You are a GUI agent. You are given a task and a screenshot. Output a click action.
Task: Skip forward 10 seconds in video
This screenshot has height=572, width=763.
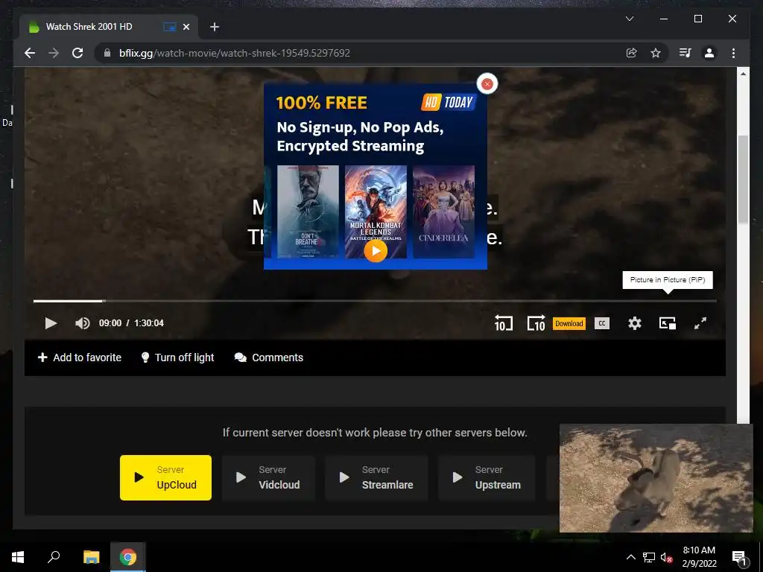pyautogui.click(x=536, y=323)
